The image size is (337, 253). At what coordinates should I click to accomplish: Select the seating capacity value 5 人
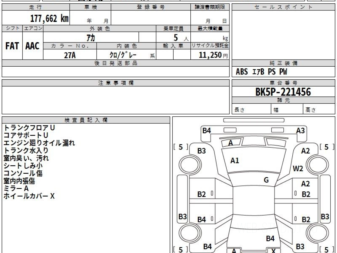point(181,38)
